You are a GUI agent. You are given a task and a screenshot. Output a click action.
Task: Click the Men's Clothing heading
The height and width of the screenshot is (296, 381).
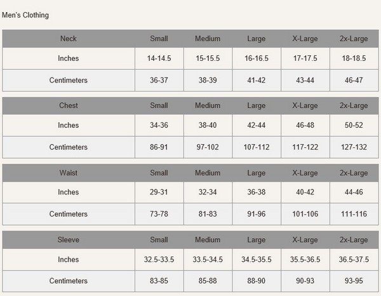pos(25,15)
